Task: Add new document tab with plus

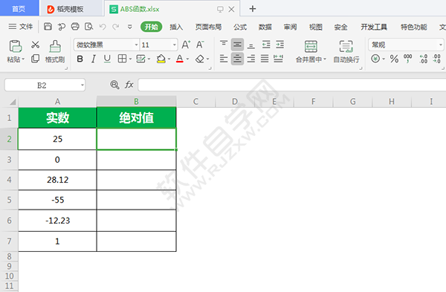Action: pyautogui.click(x=252, y=9)
